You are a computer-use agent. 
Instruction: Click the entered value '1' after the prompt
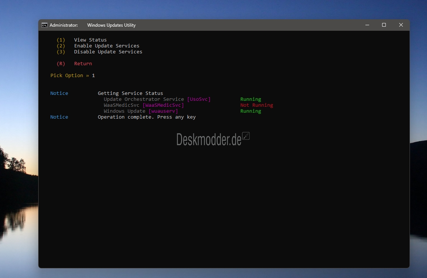point(93,76)
